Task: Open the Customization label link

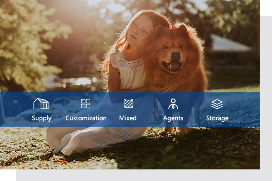Action: click(x=86, y=118)
